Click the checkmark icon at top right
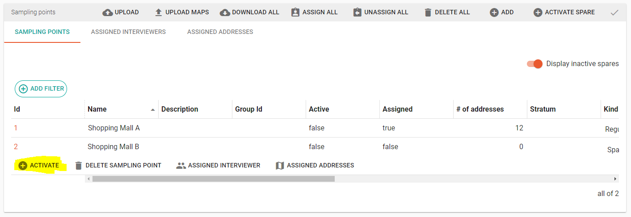 click(x=614, y=13)
